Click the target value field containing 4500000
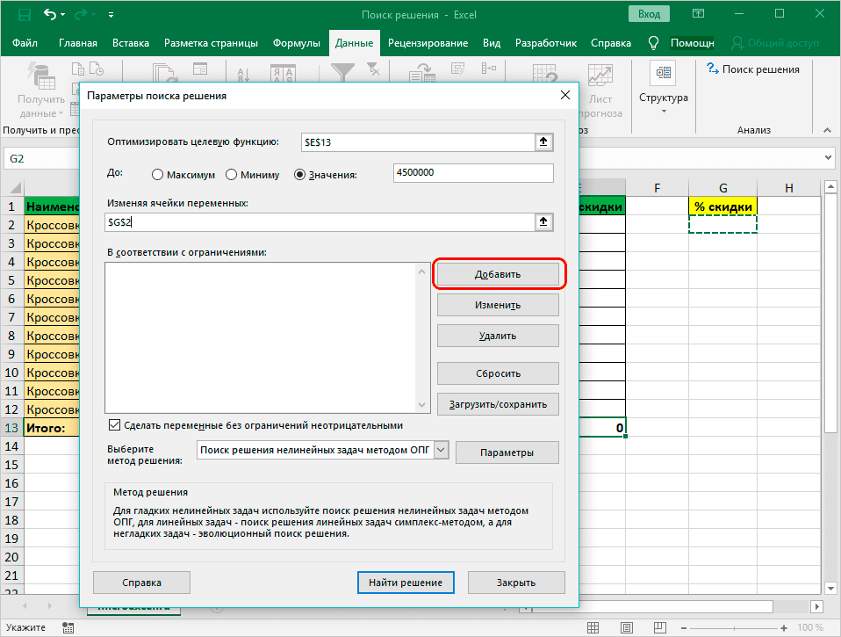This screenshot has height=637, width=841. (x=474, y=174)
